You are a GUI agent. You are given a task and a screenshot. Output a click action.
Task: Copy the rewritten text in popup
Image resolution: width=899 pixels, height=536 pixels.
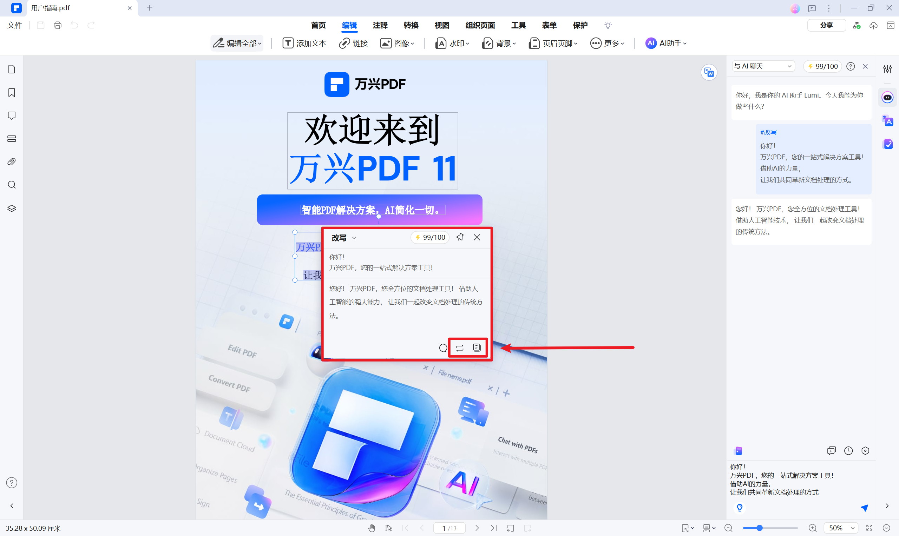coord(477,348)
